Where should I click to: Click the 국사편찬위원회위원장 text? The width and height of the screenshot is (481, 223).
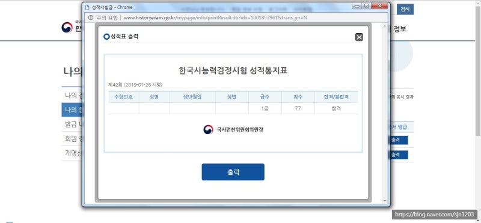pos(240,129)
